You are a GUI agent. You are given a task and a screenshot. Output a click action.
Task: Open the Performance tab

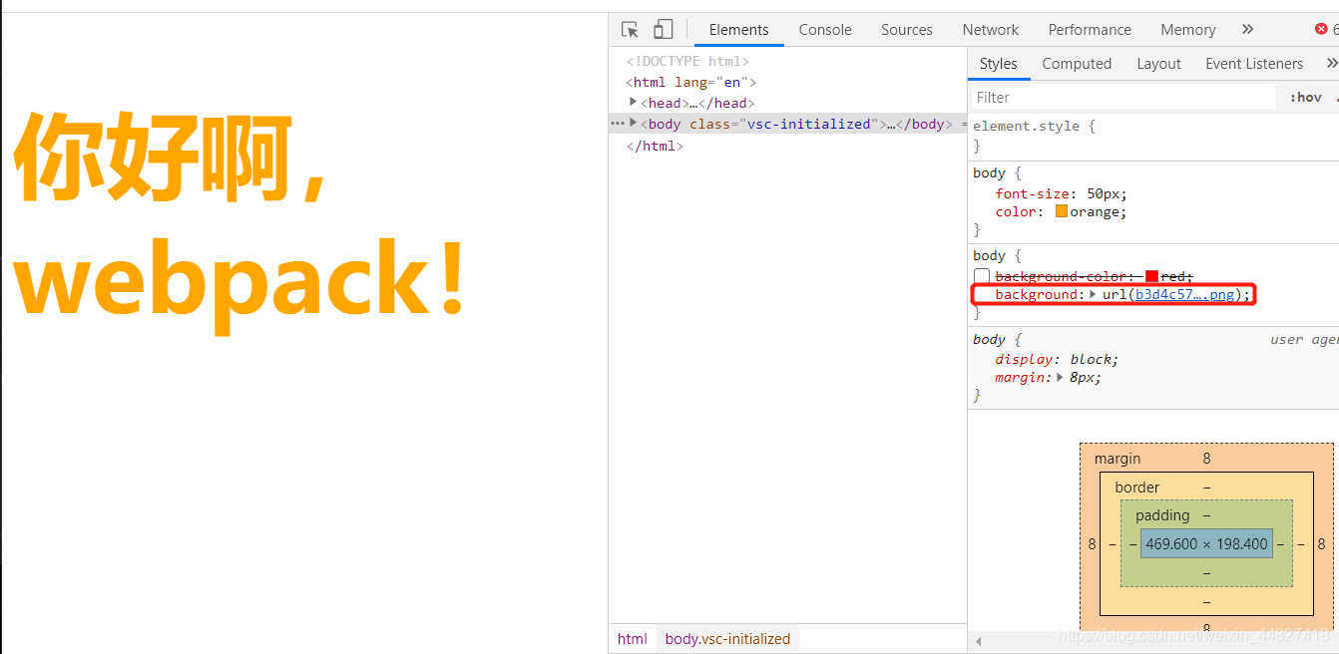[x=1090, y=30]
